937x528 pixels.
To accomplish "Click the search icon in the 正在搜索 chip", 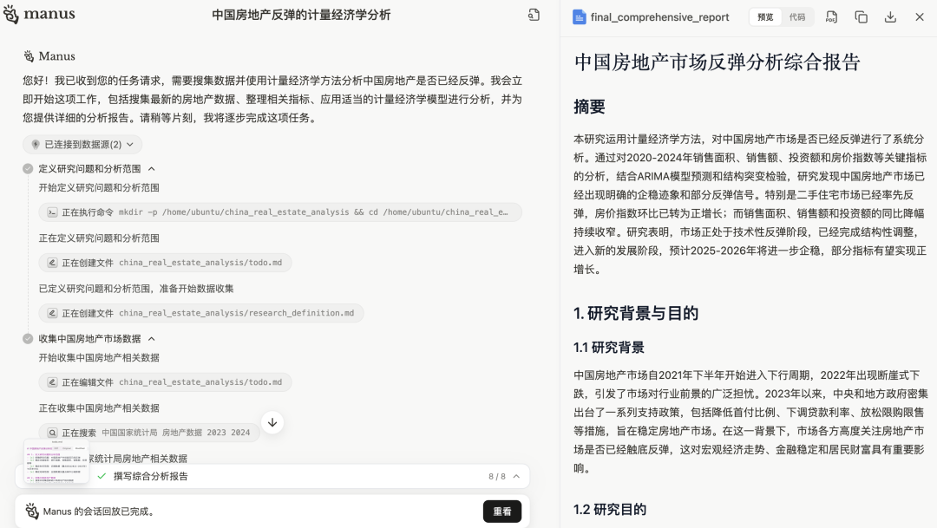I will point(52,431).
